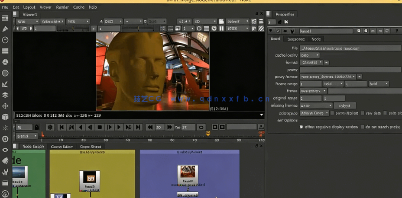Adjust the viewer gamma slider
The width and height of the screenshot is (402, 198).
[139, 29]
